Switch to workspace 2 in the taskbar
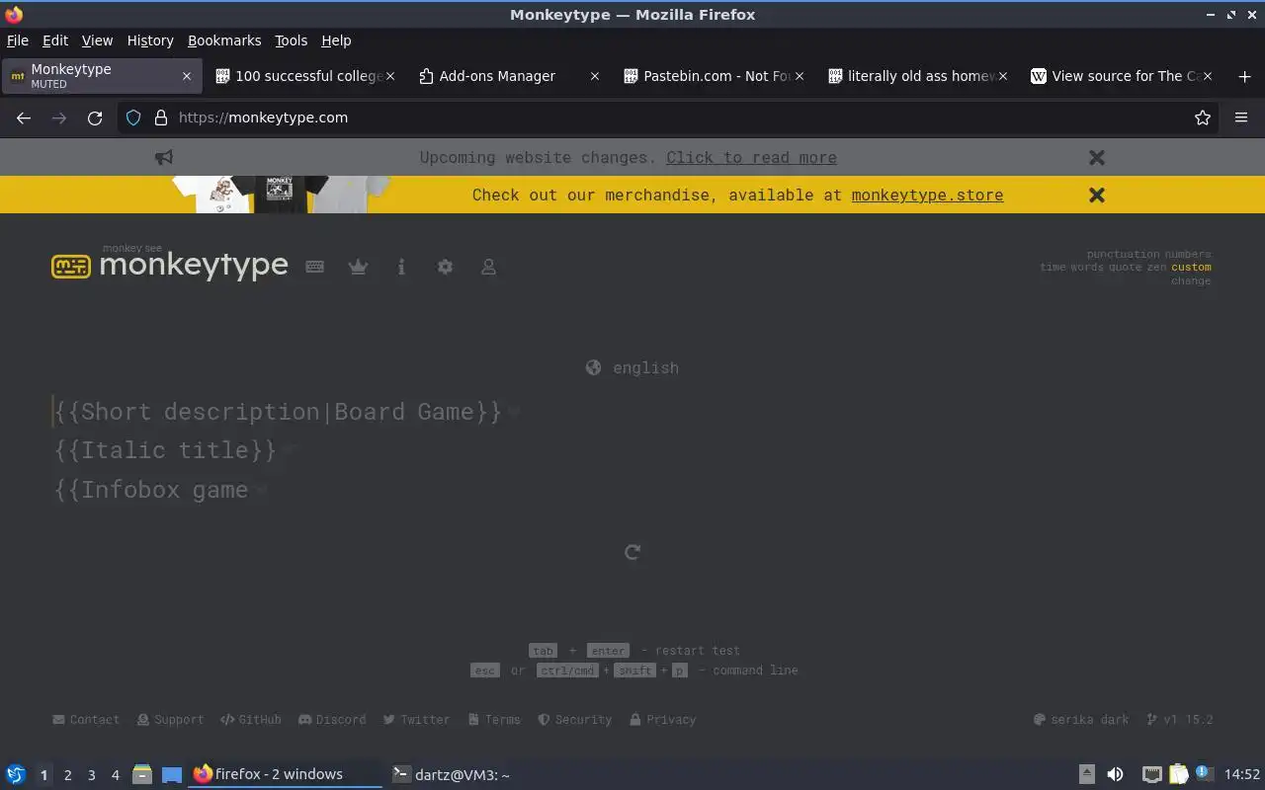This screenshot has width=1265, height=790. point(67,775)
